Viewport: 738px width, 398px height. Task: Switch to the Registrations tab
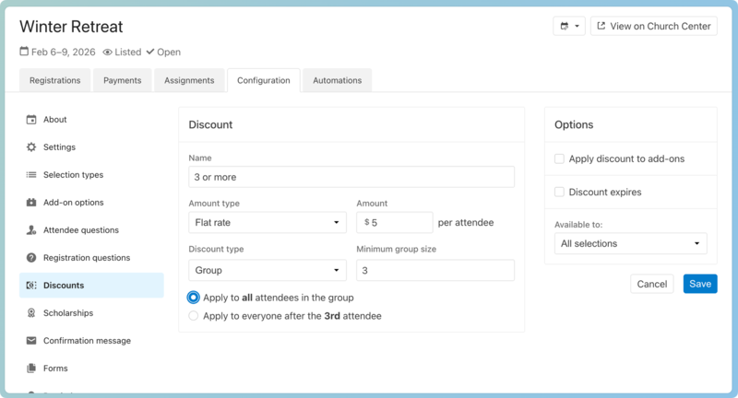[x=54, y=80]
